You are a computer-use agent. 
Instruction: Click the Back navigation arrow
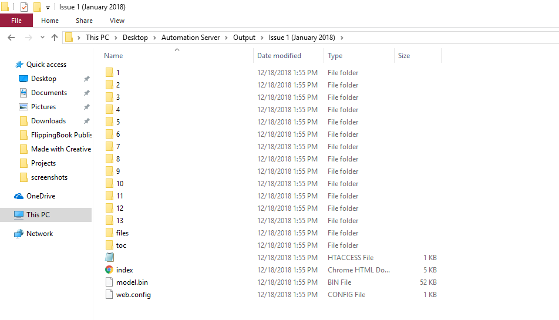(11, 38)
